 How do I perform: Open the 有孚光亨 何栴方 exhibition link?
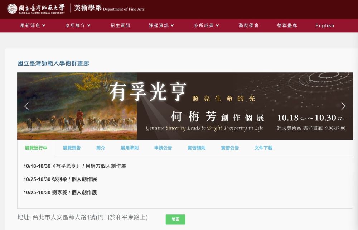(x=74, y=166)
